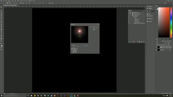Image resolution: width=173 pixels, height=97 pixels.
Task: Choose the New Selection mode icon
Action: coord(5,3)
